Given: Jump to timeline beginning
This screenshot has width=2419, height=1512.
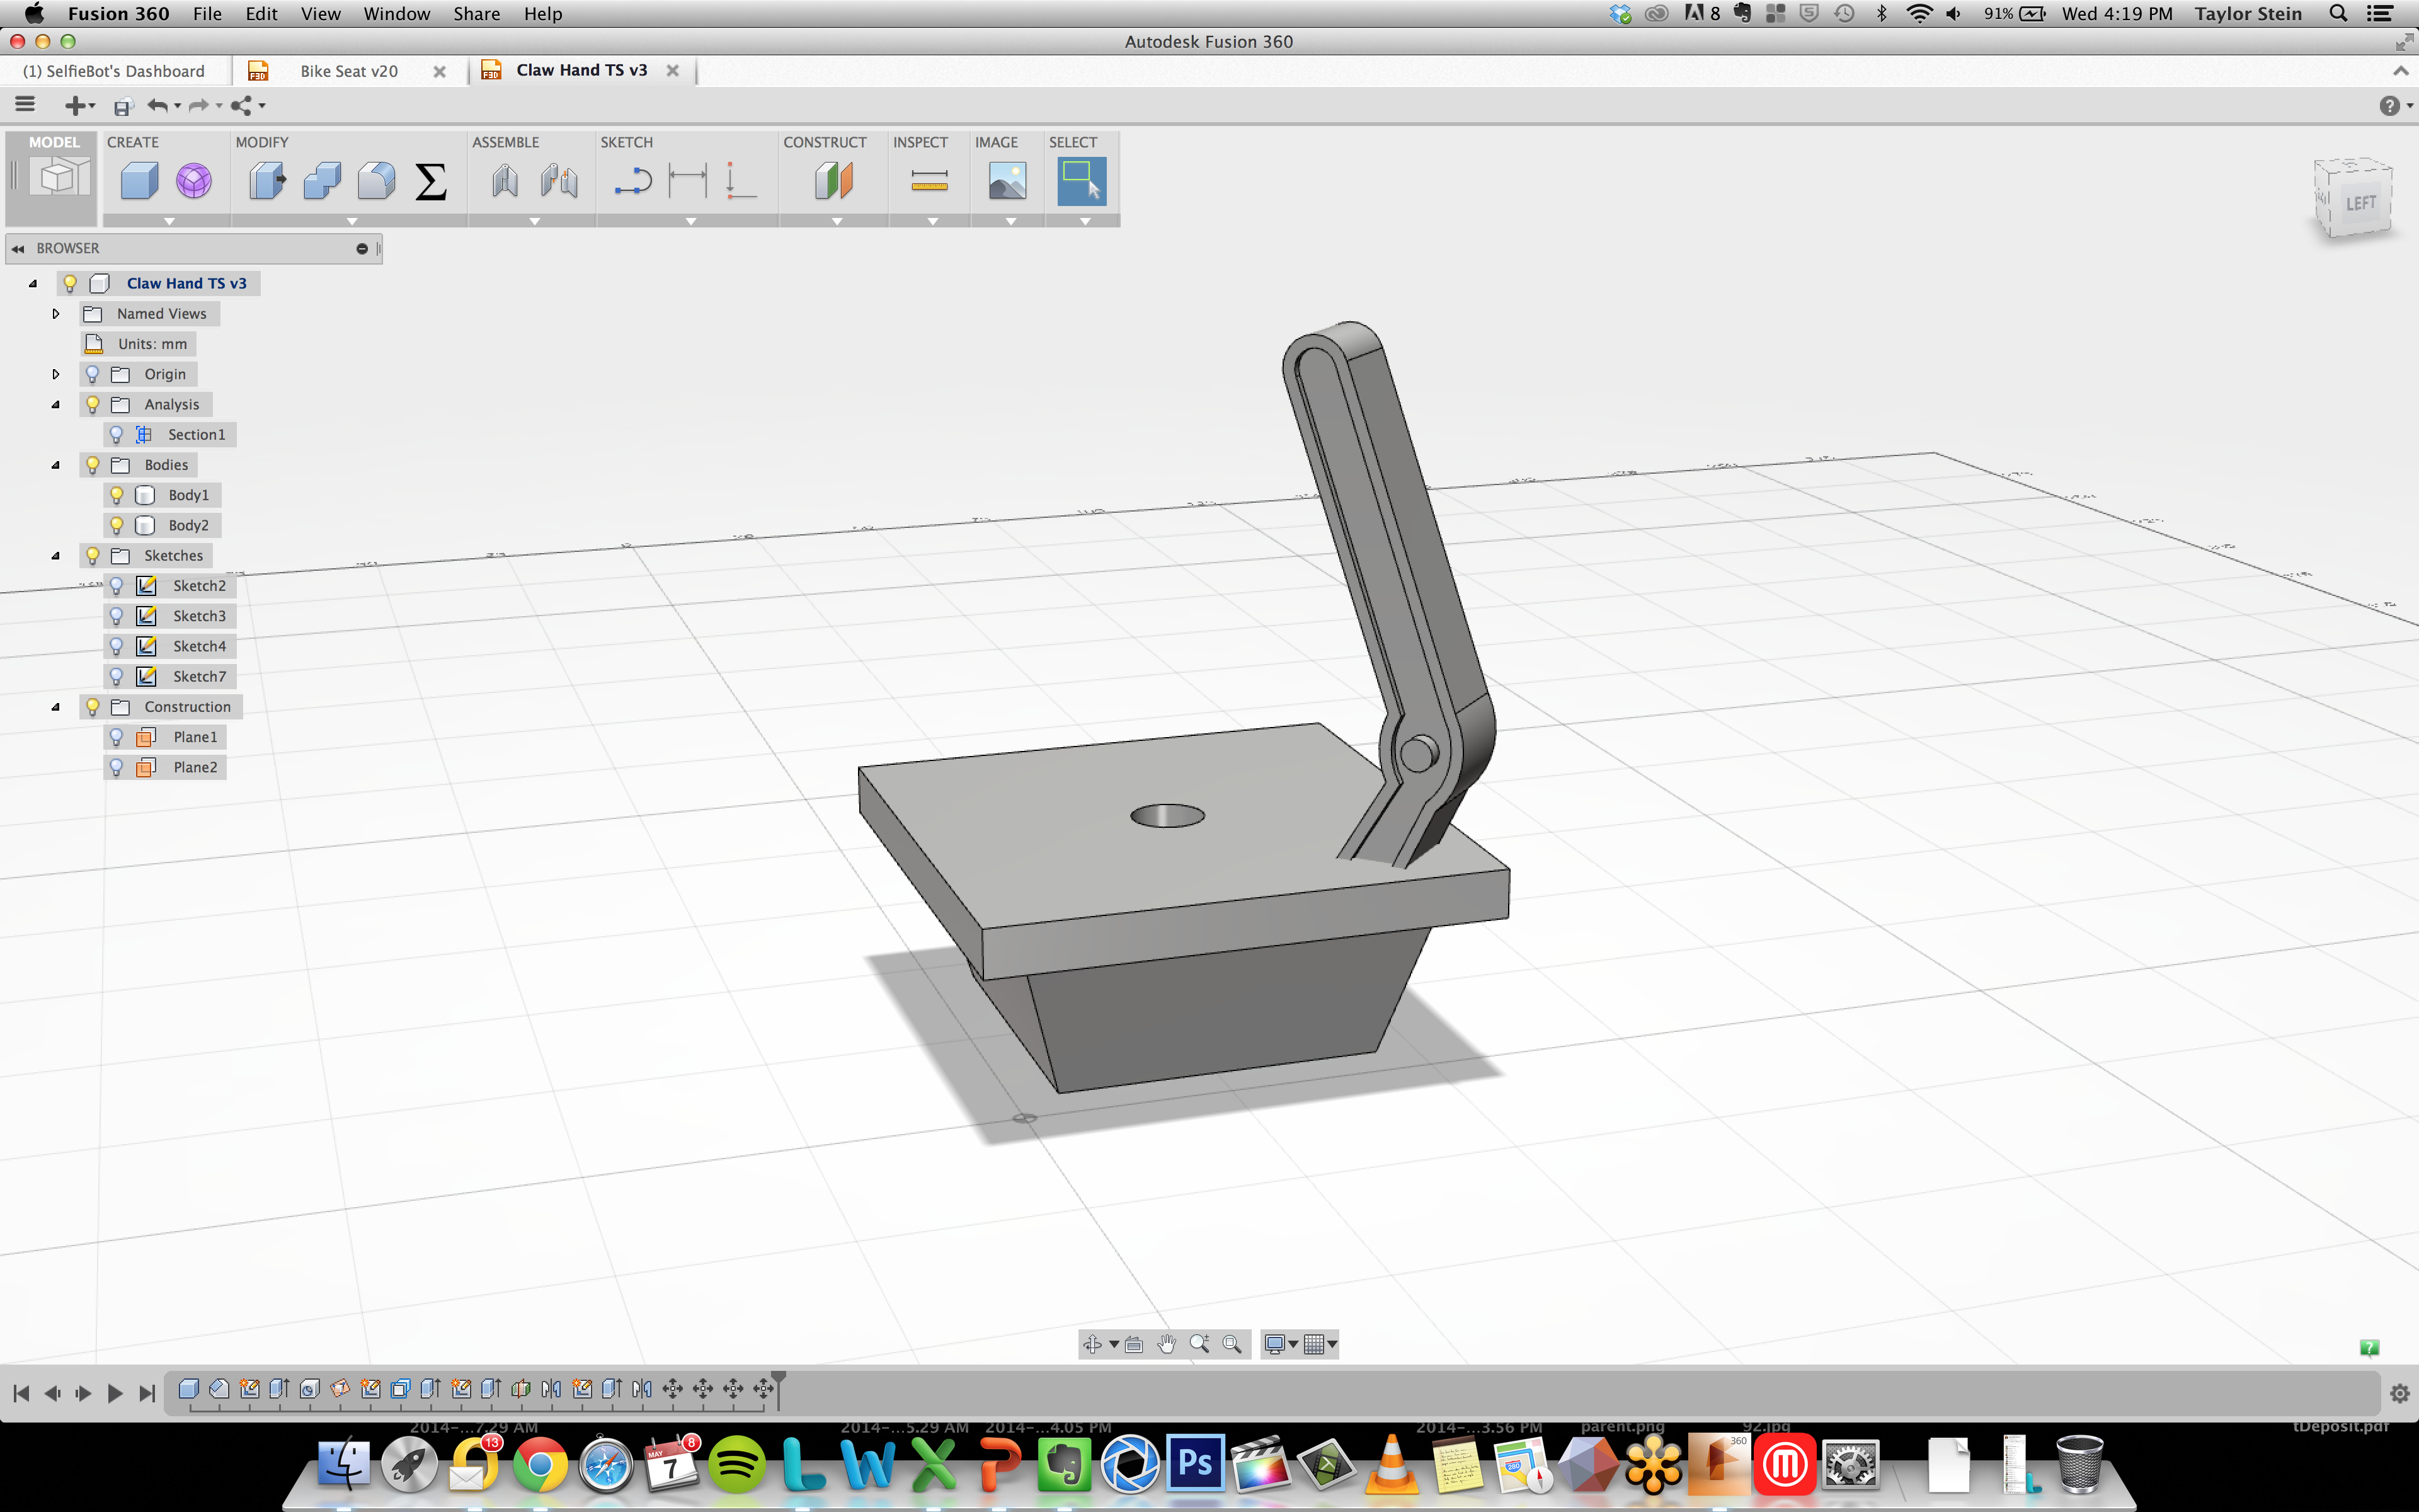Looking at the screenshot, I should tap(21, 1393).
